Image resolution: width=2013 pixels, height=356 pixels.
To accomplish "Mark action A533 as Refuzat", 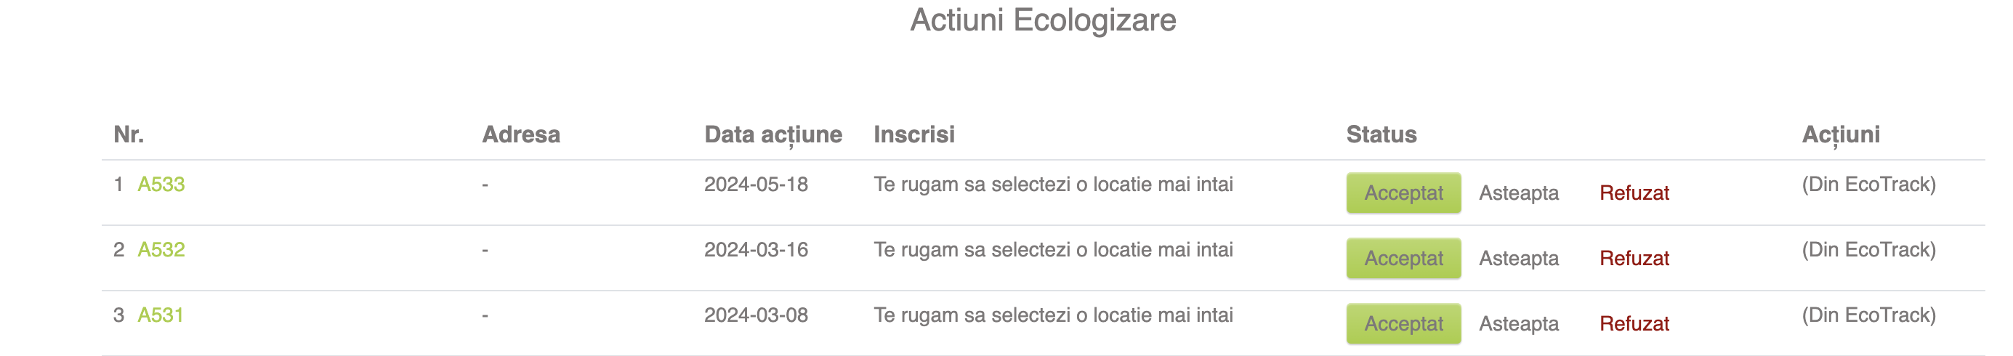I will (x=1634, y=193).
